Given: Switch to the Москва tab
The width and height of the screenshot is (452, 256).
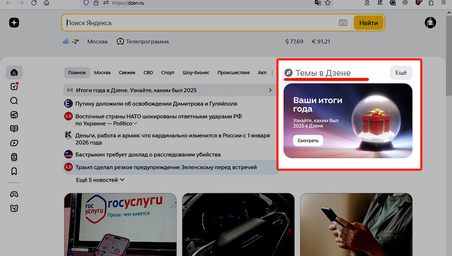Looking at the screenshot, I should coord(102,73).
